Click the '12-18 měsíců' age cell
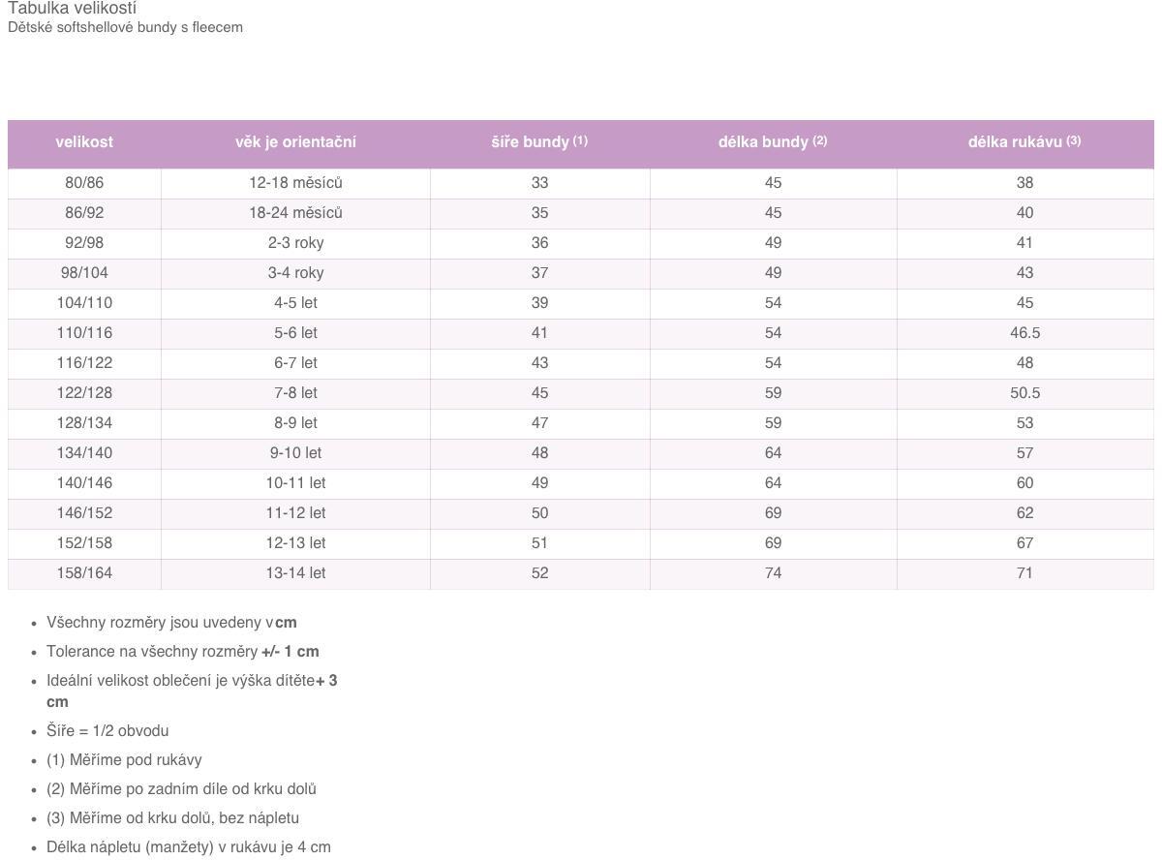Viewport: 1162px width, 860px height. [295, 183]
